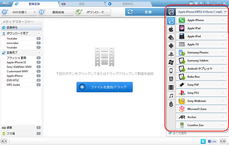Click the 動画追加 button
The width and height of the screenshot is (229, 145).
[56, 12]
